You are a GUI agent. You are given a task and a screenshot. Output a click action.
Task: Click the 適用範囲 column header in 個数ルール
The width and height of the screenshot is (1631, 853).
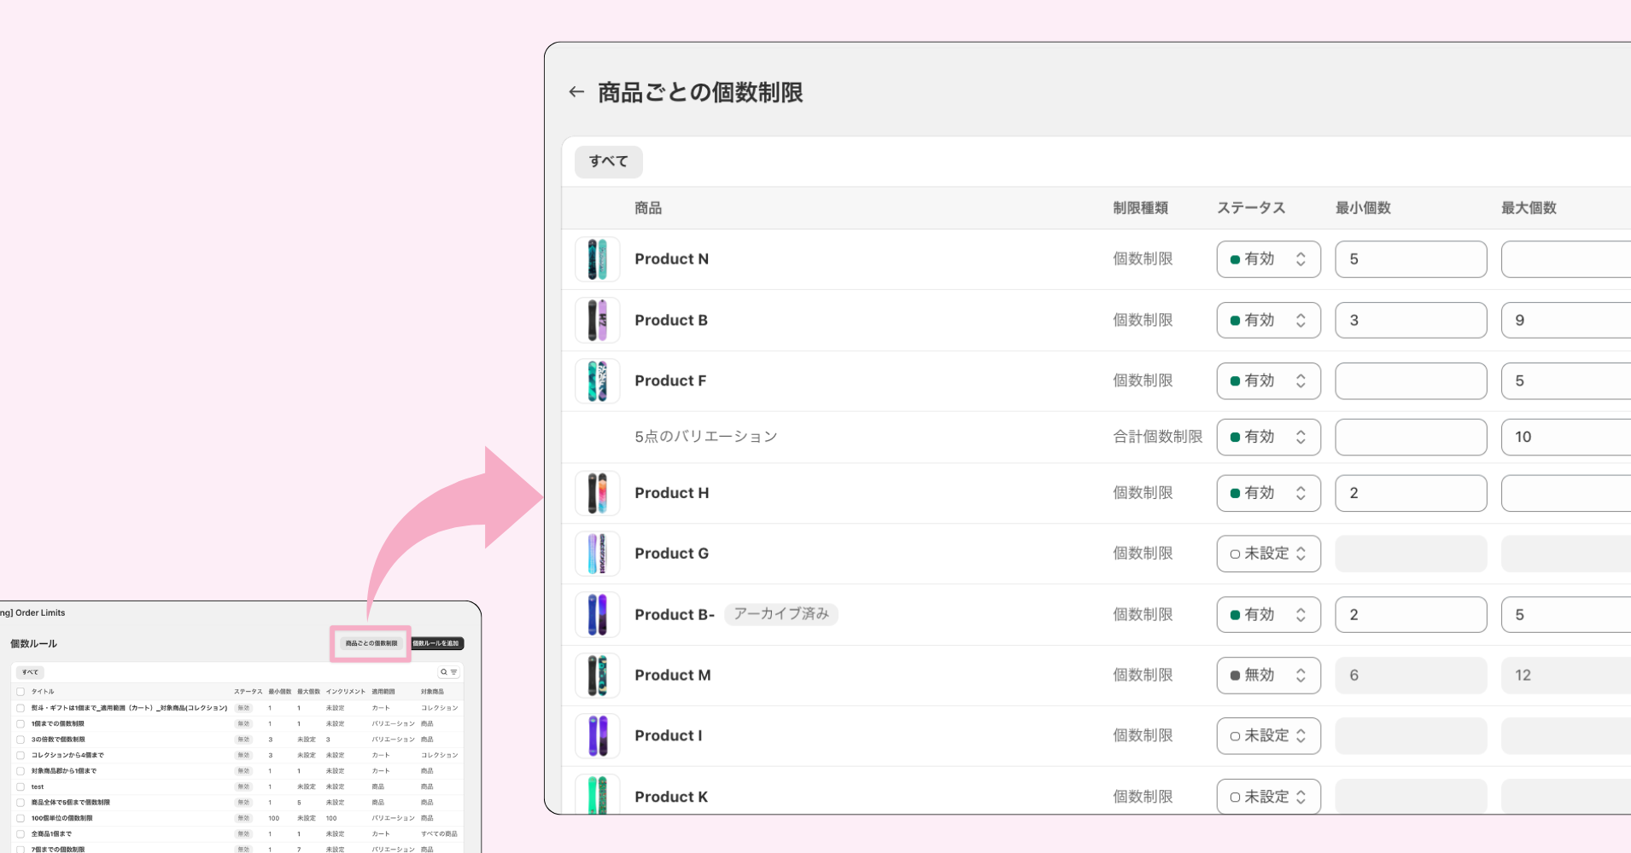[x=383, y=692]
